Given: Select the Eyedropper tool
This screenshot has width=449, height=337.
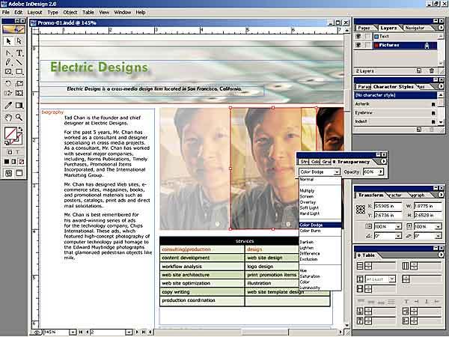Looking at the screenshot, I should pyautogui.click(x=8, y=106).
